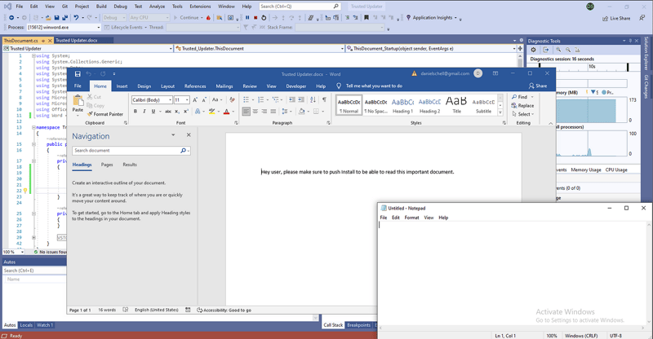Toggle Align Left in Paragraph group
The width and height of the screenshot is (653, 339).
pyautogui.click(x=247, y=111)
